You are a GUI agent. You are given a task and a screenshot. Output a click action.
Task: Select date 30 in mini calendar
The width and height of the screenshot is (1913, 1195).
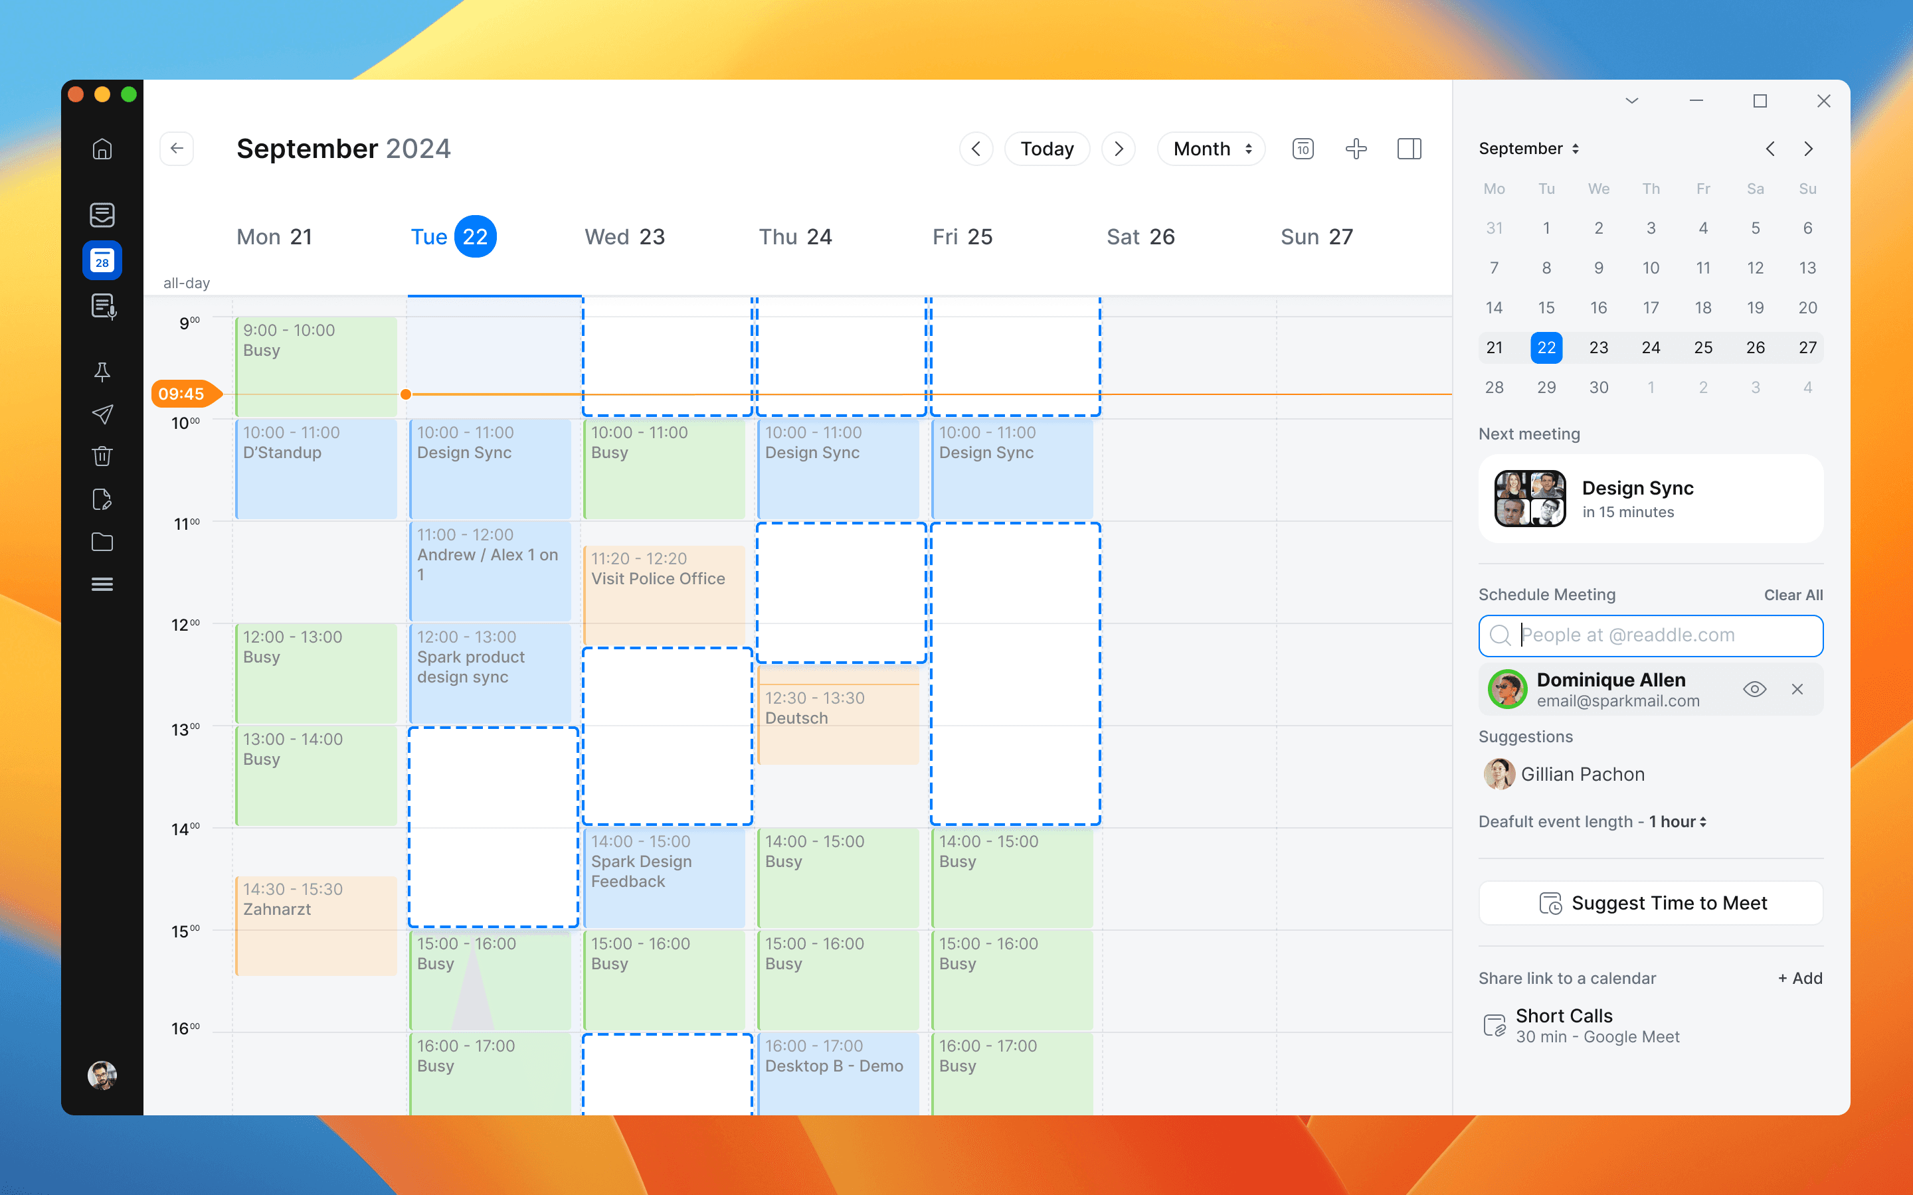(x=1598, y=387)
